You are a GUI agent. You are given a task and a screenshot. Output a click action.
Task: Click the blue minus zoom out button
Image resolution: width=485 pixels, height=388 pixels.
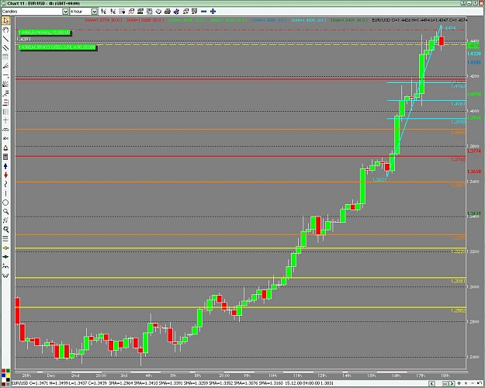click(204, 12)
